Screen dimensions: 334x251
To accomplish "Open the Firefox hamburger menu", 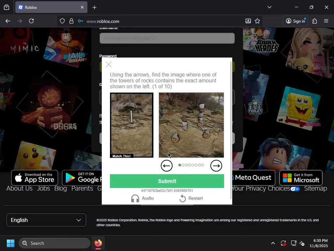I will point(326,21).
